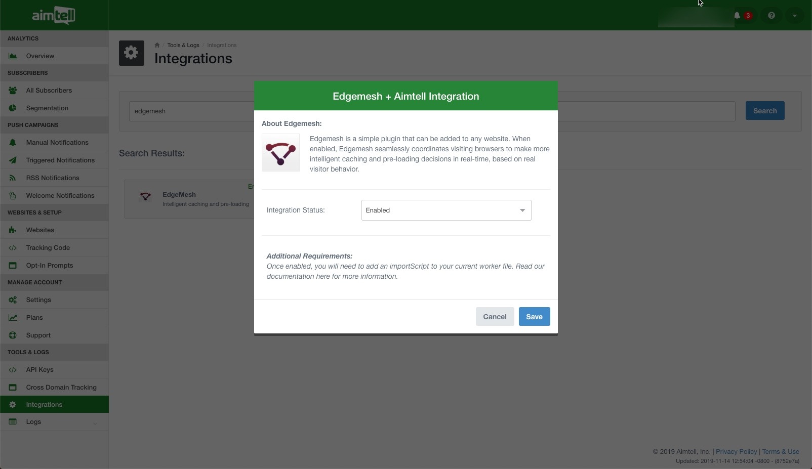Open the Opt-In Prompts page
The image size is (812, 469).
[49, 266]
